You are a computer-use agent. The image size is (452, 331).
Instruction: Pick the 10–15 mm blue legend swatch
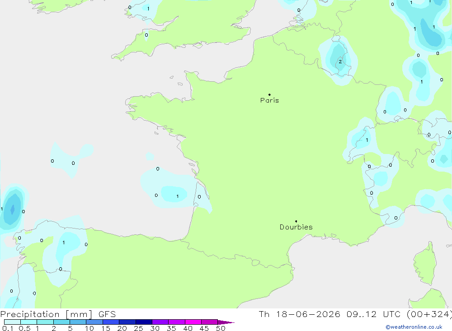[94, 322]
